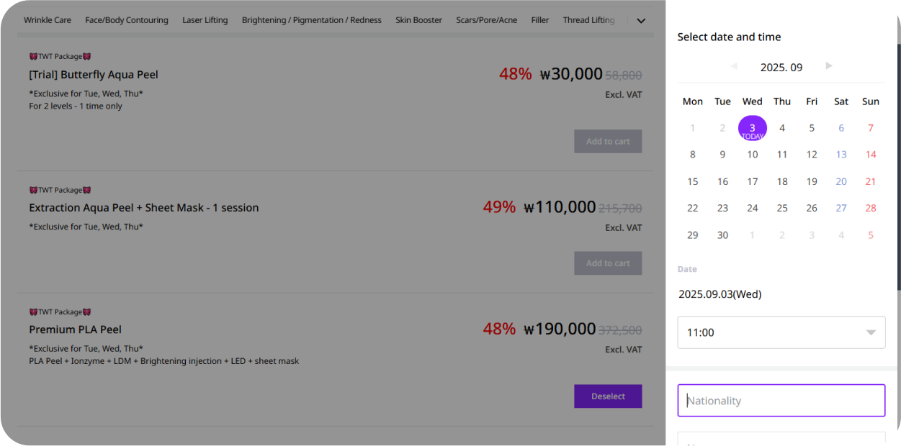
Task: Select the Filler category tab
Action: 540,20
